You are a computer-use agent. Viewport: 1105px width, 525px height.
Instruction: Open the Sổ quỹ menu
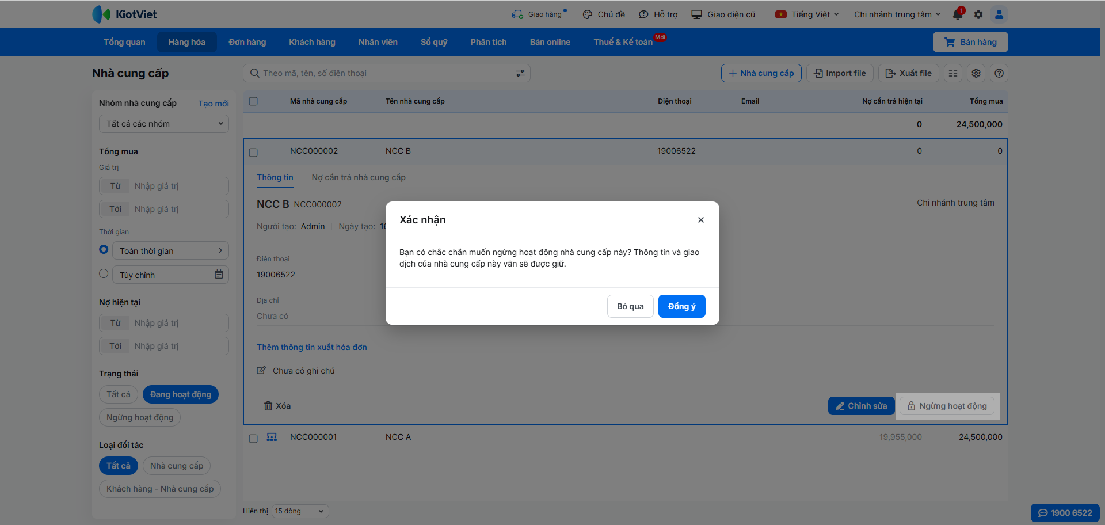pos(434,42)
